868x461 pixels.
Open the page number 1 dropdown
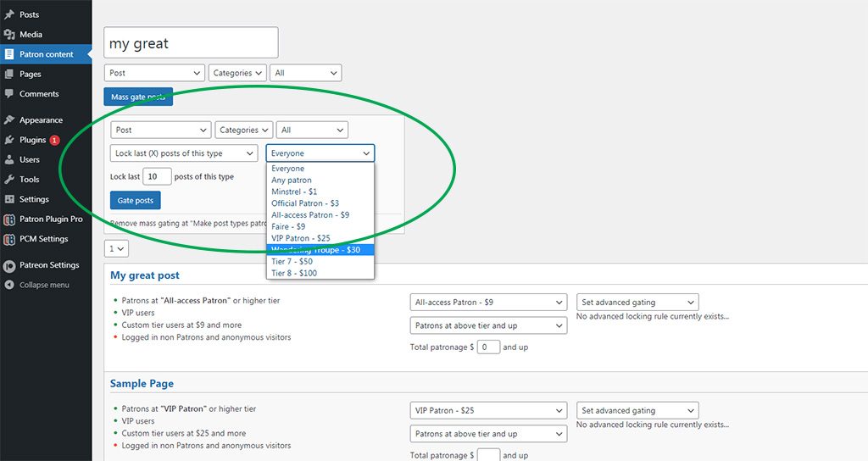[x=116, y=248]
